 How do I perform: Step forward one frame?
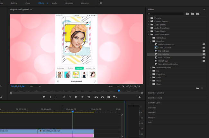click(83, 97)
